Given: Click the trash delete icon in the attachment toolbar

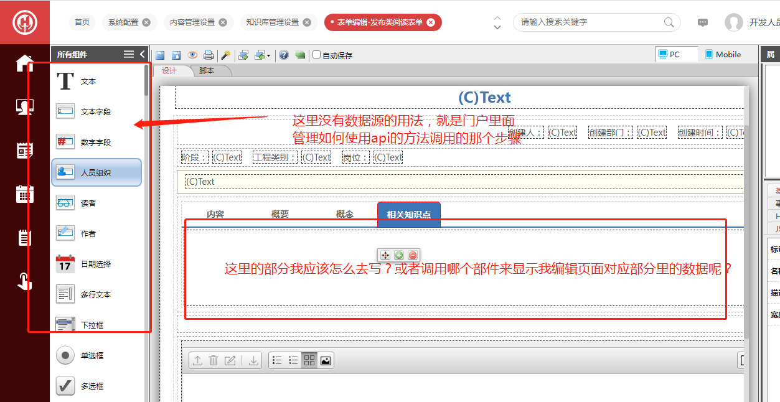Looking at the screenshot, I should click(214, 360).
